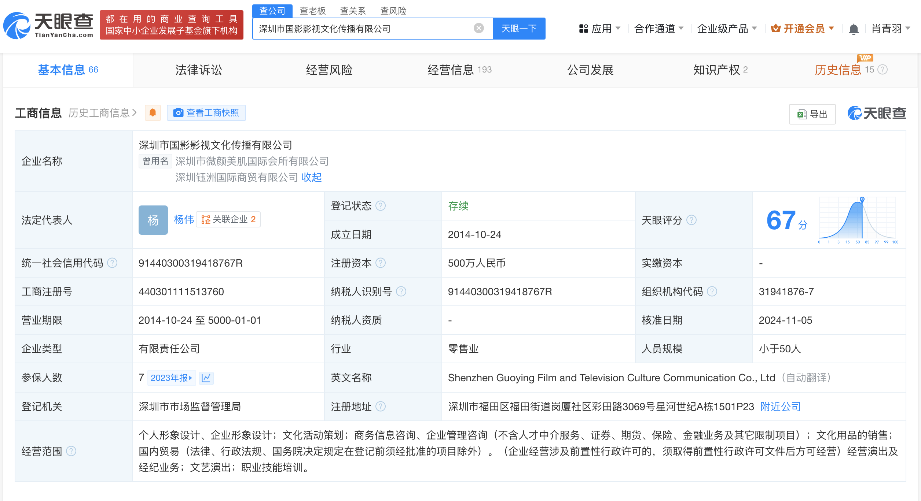The width and height of the screenshot is (921, 501).
Task: Click the 曾用名 label tag
Action: coord(155,161)
